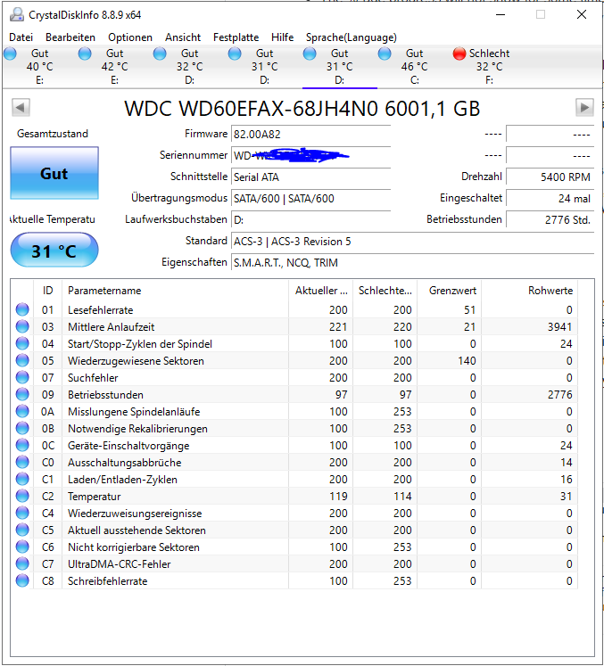Open the Datei menu

point(21,37)
